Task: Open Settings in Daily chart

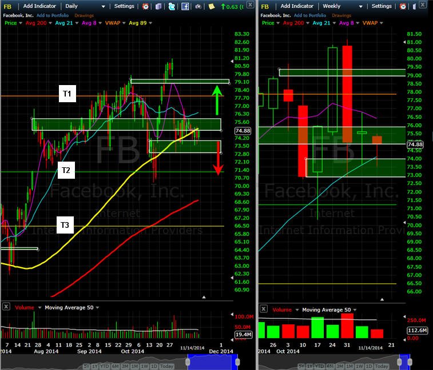Action: [124, 6]
